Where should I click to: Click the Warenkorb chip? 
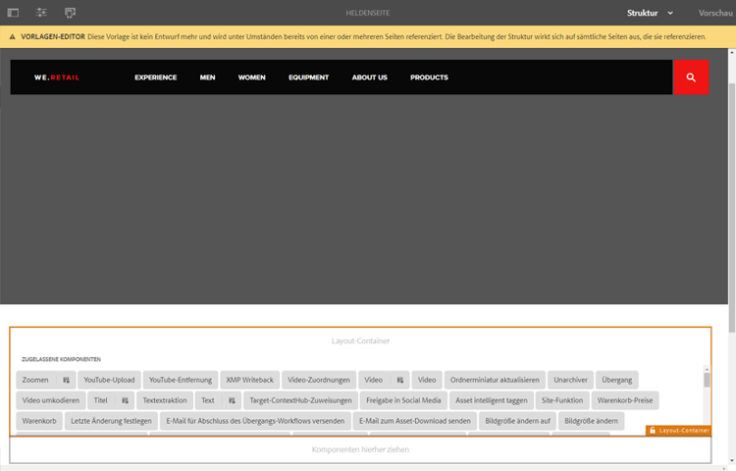(39, 421)
